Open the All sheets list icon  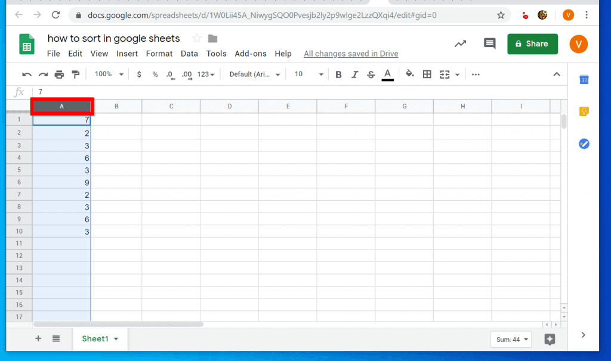tap(56, 338)
